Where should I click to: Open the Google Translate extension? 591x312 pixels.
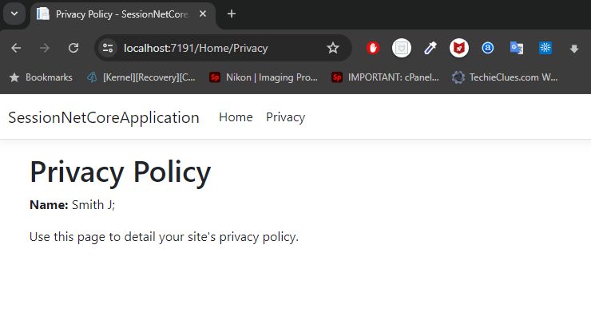coord(517,48)
